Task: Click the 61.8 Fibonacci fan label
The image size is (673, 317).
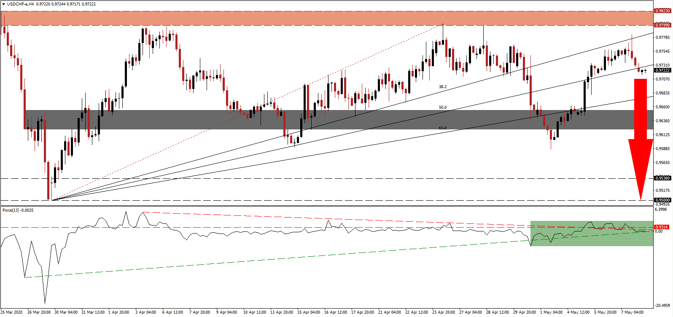Action: click(x=442, y=128)
